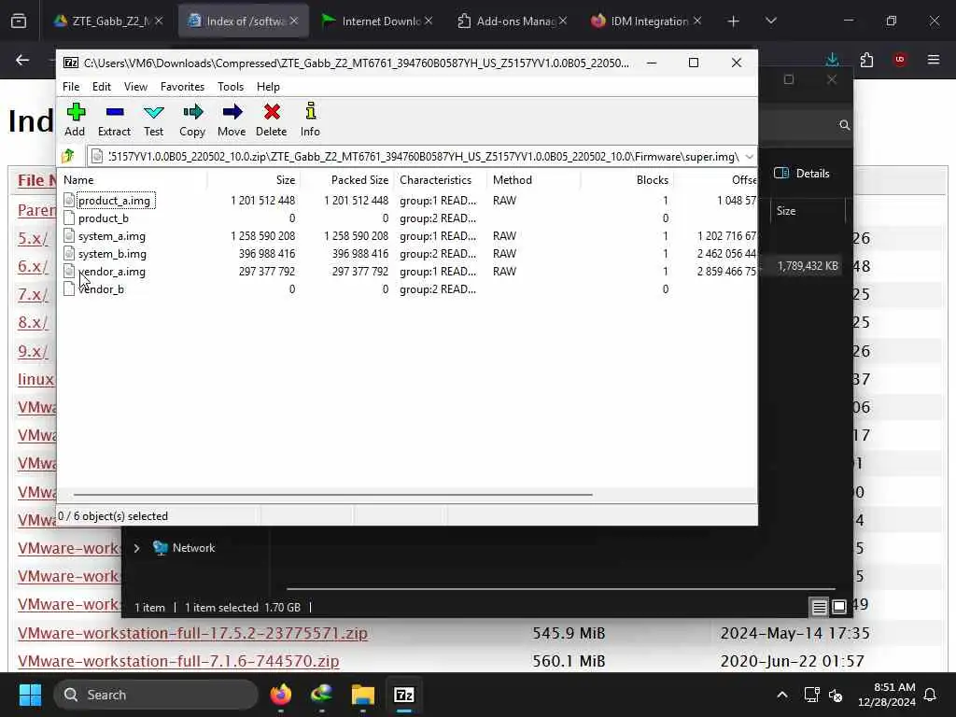The width and height of the screenshot is (956, 717).
Task: Open the Tools menu
Action: point(231,87)
